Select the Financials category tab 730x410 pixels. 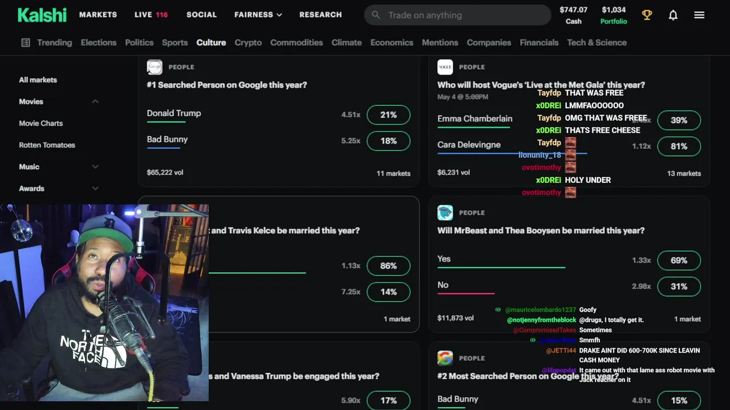(x=539, y=43)
